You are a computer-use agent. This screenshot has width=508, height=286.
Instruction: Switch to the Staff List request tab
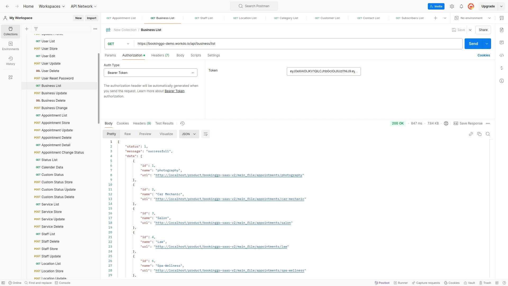tap(204, 18)
